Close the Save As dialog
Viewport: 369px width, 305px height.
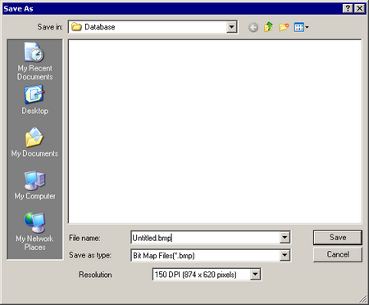(360, 8)
